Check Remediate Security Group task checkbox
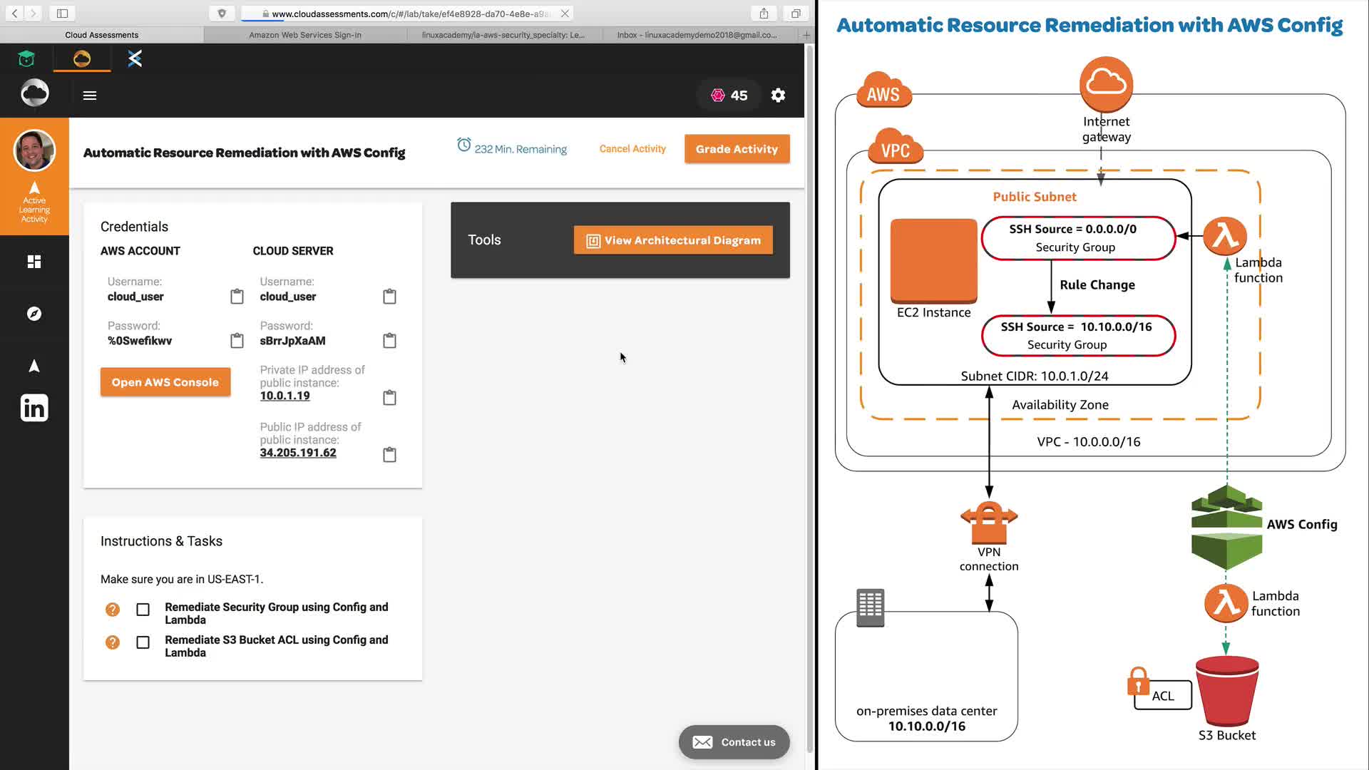The width and height of the screenshot is (1369, 770). pyautogui.click(x=143, y=610)
